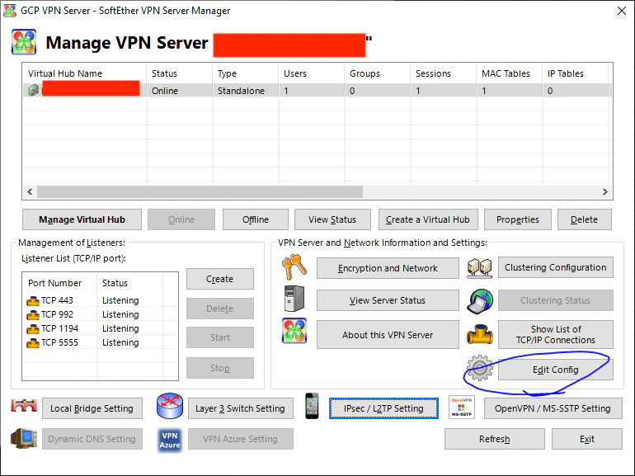Click the Exit button

(587, 439)
